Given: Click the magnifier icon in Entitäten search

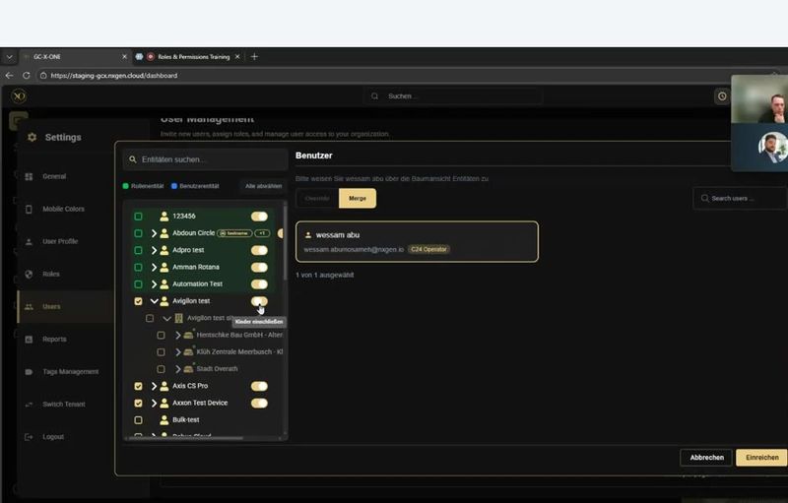Looking at the screenshot, I should (x=133, y=159).
